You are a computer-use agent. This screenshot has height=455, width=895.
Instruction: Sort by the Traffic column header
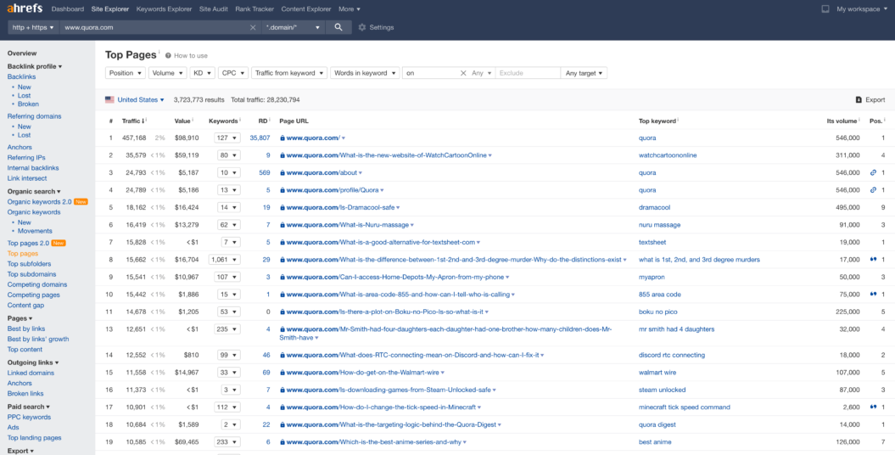click(132, 121)
